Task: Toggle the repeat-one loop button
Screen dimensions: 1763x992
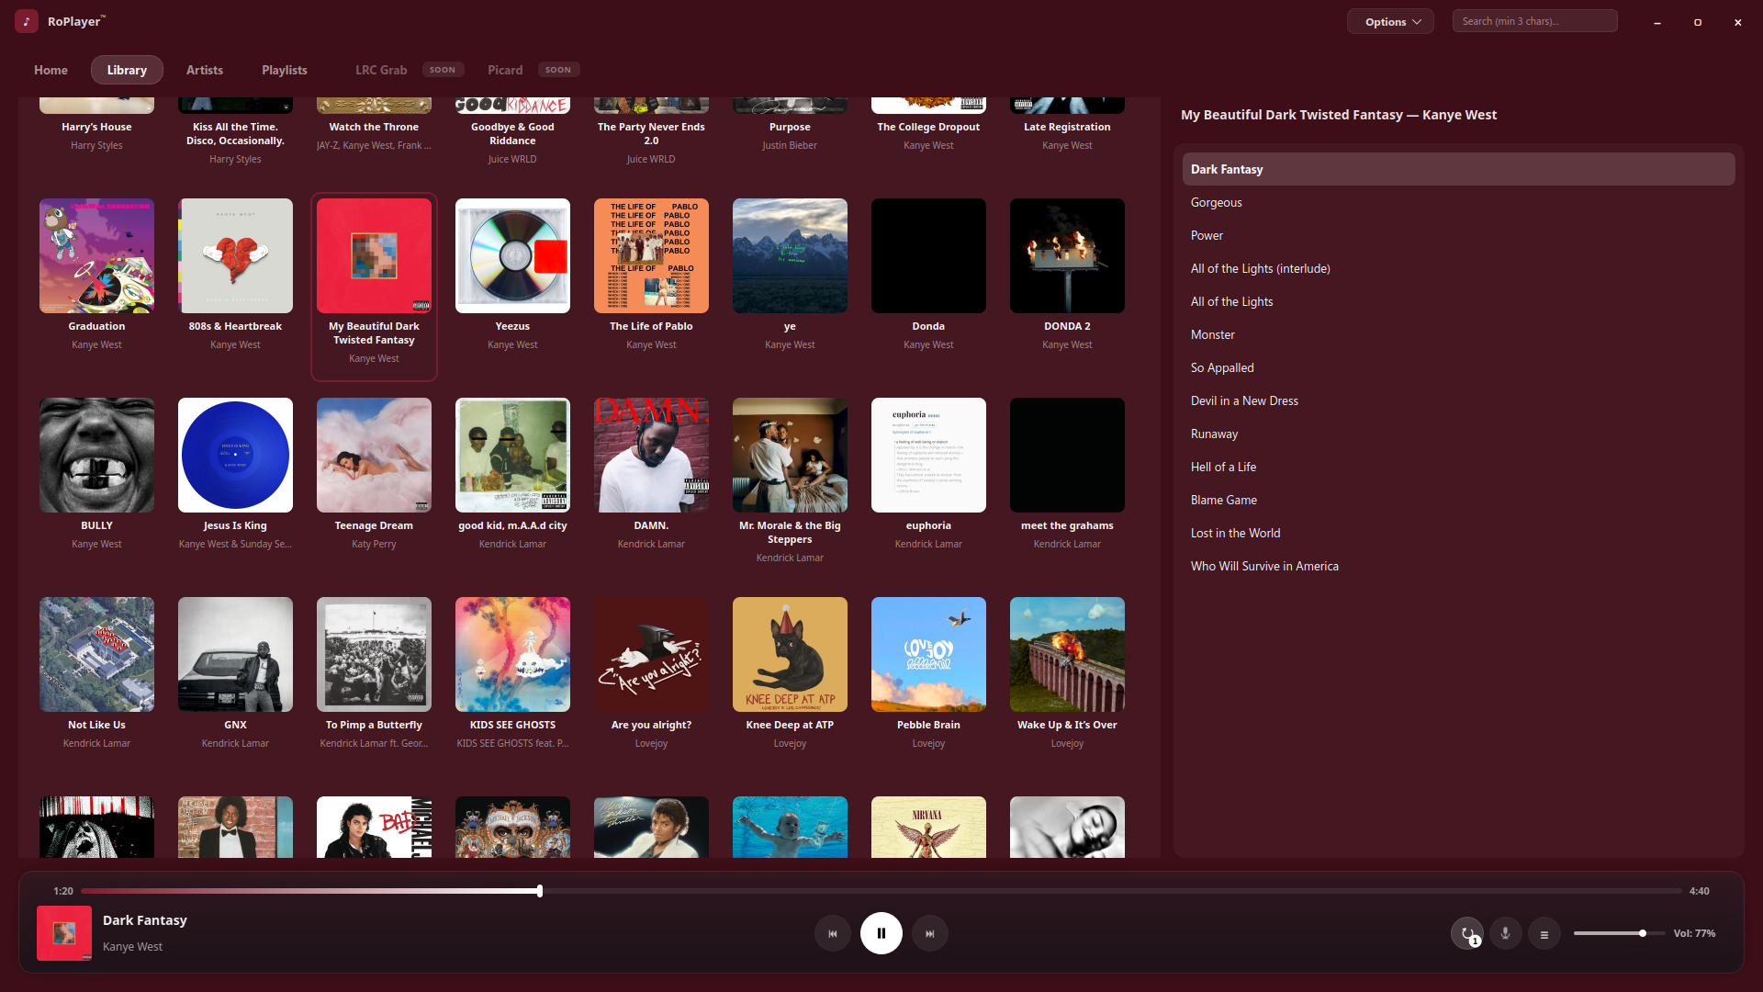Action: [x=1467, y=933]
